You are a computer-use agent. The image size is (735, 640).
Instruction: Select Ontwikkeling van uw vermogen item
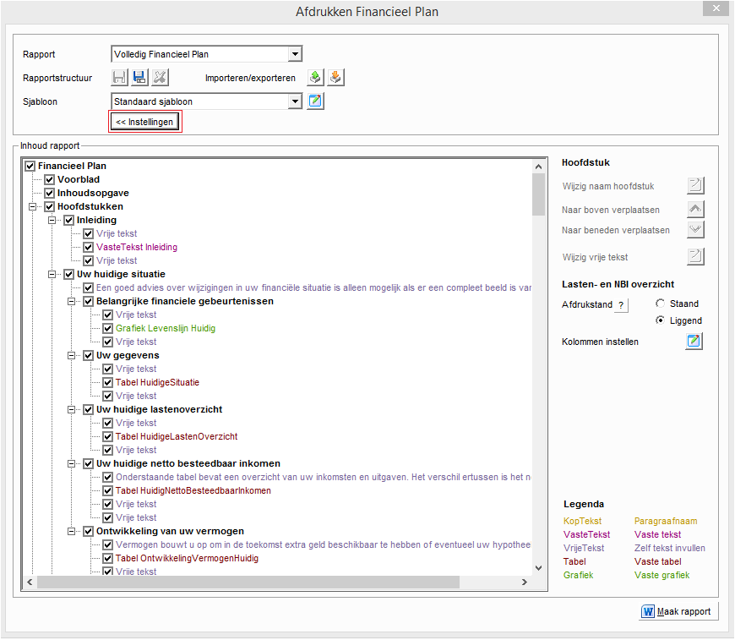170,531
